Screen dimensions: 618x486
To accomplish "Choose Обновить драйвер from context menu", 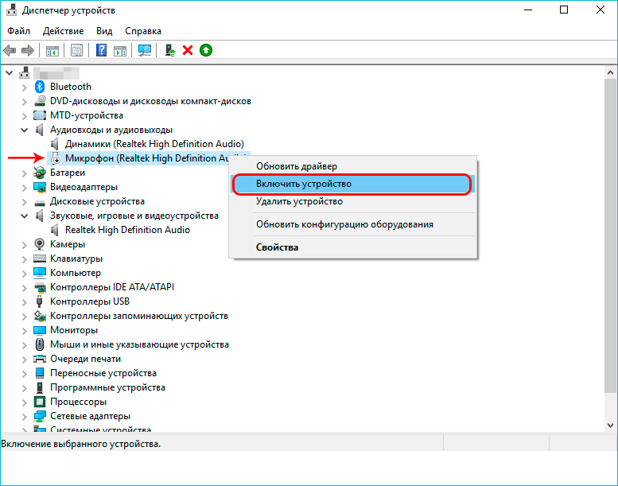I will (353, 166).
